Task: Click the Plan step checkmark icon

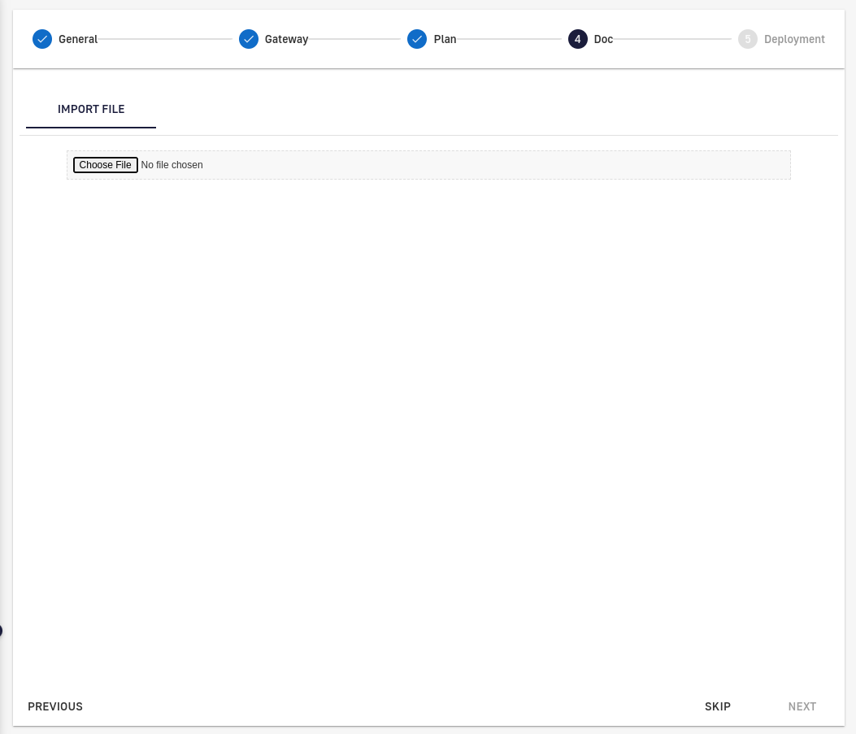Action: pyautogui.click(x=417, y=39)
